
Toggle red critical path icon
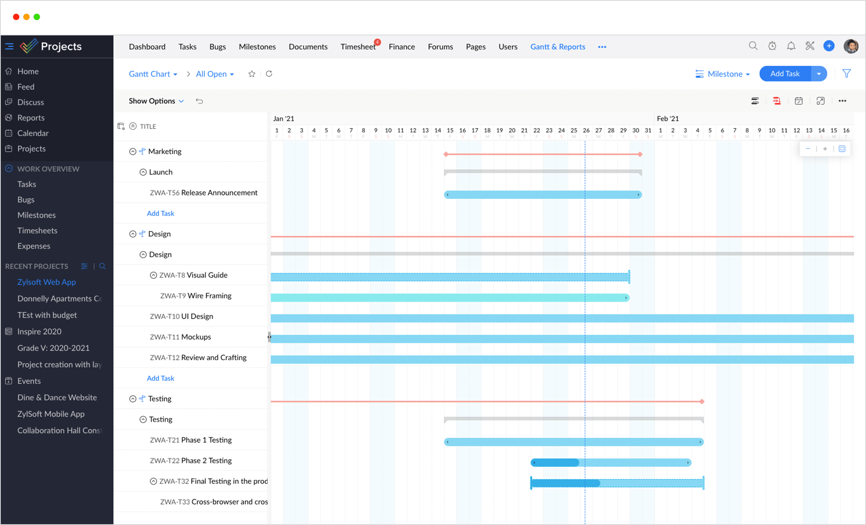tap(777, 101)
